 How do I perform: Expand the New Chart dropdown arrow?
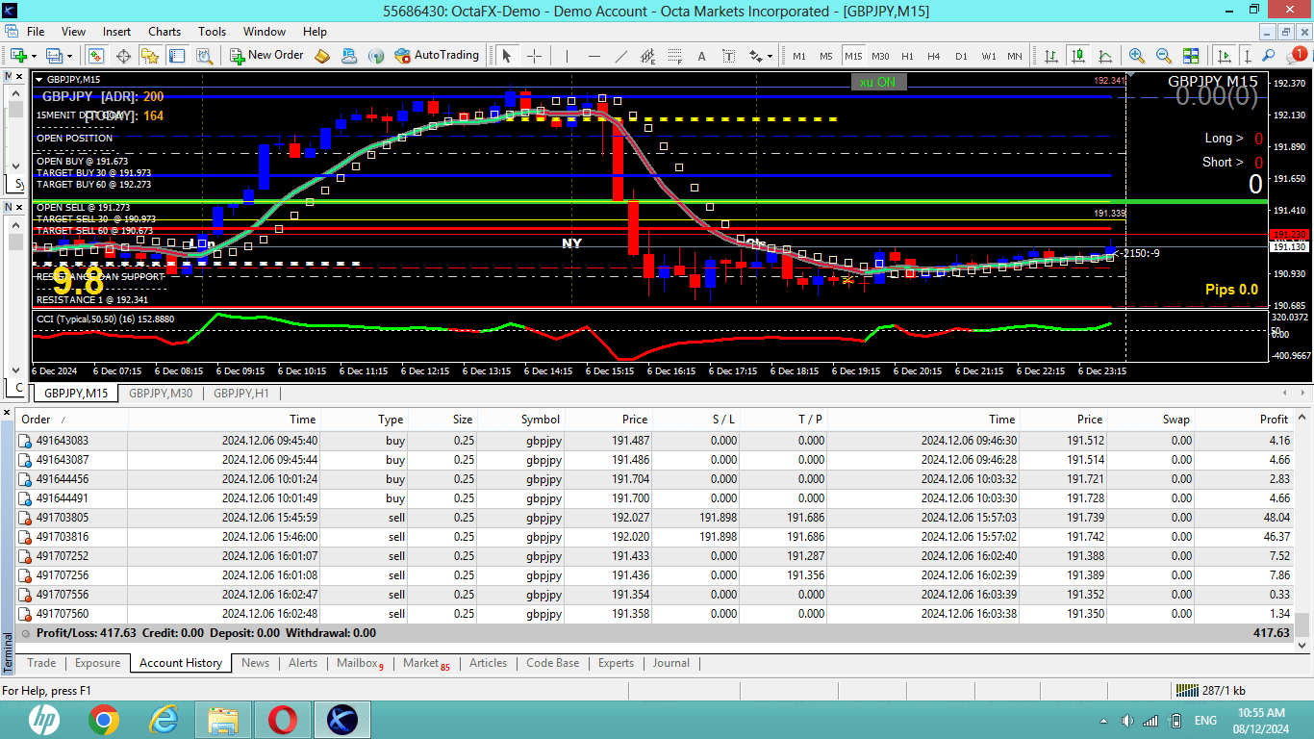pos(34,56)
